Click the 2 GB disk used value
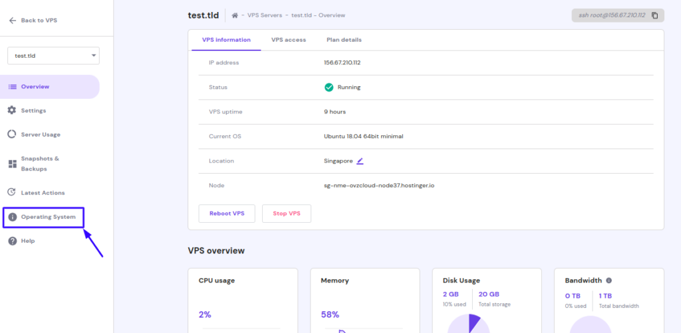Viewport: 681px width, 333px height. pyautogui.click(x=451, y=295)
